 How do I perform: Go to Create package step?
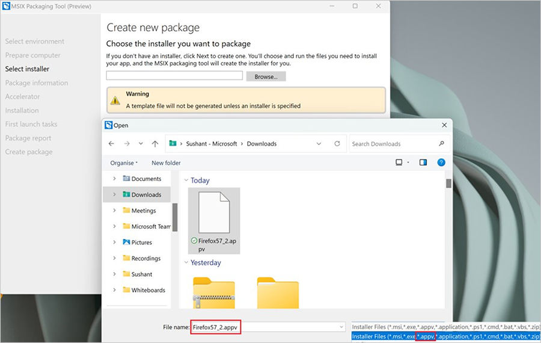pos(29,152)
